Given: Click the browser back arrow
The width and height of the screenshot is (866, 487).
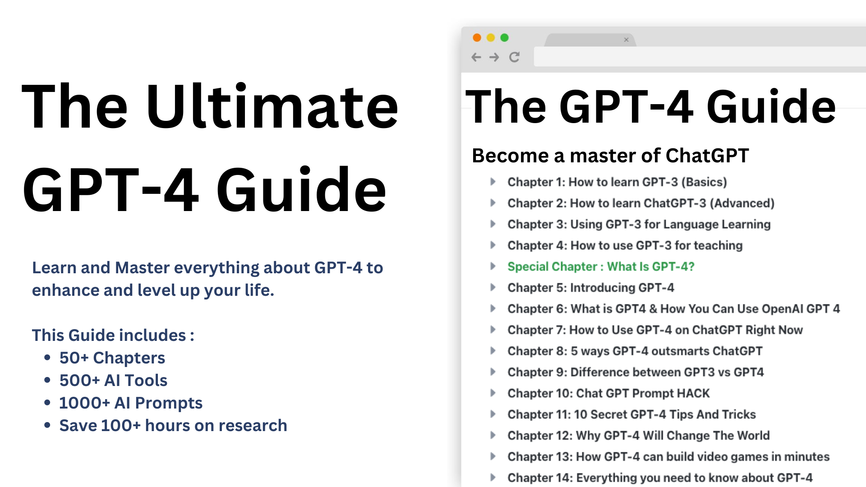Looking at the screenshot, I should click(x=476, y=57).
